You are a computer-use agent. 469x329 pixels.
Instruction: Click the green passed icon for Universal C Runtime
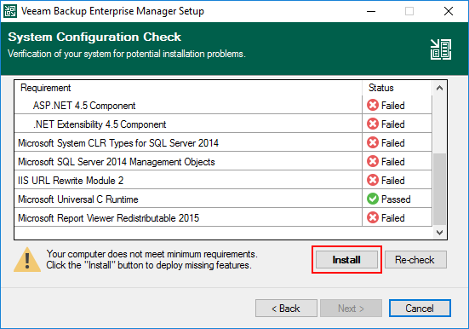tap(373, 199)
